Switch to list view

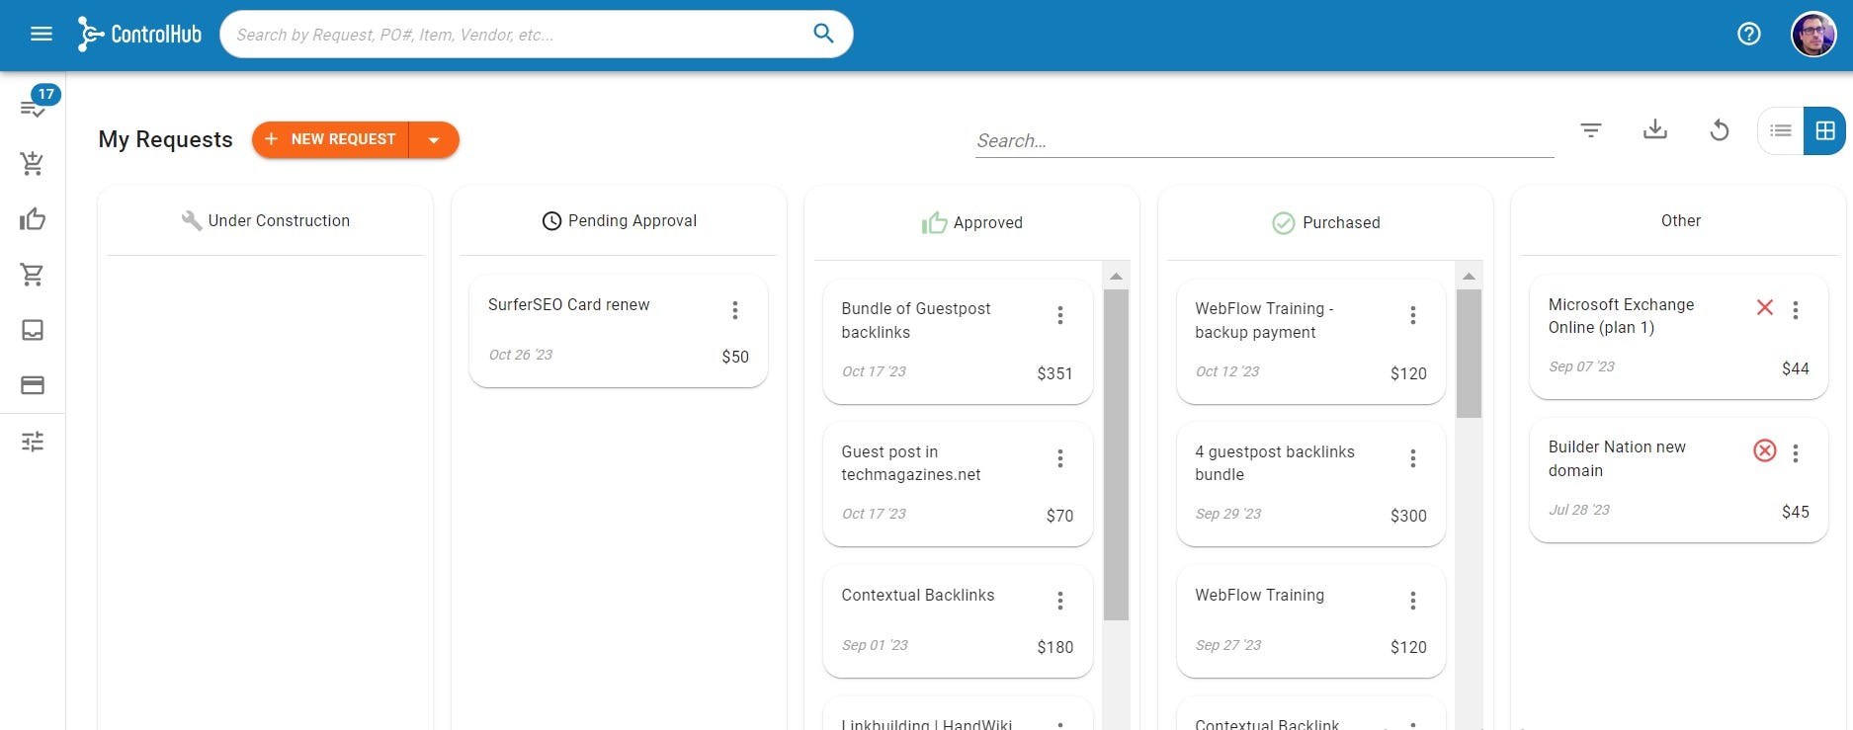[x=1781, y=130]
